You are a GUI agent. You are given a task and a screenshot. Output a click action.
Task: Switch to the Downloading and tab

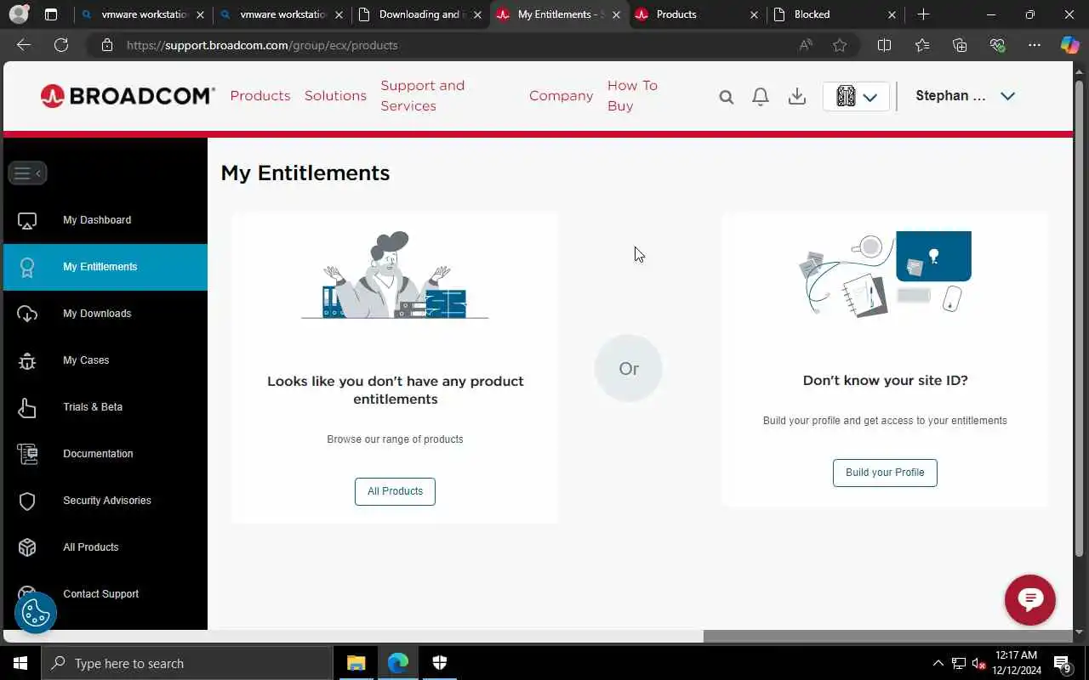pyautogui.click(x=419, y=14)
